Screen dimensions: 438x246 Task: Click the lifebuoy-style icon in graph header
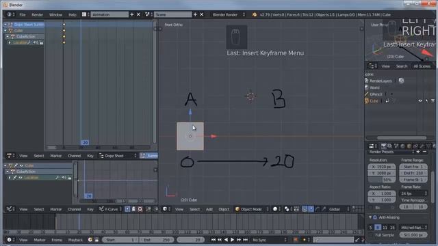(x=140, y=209)
